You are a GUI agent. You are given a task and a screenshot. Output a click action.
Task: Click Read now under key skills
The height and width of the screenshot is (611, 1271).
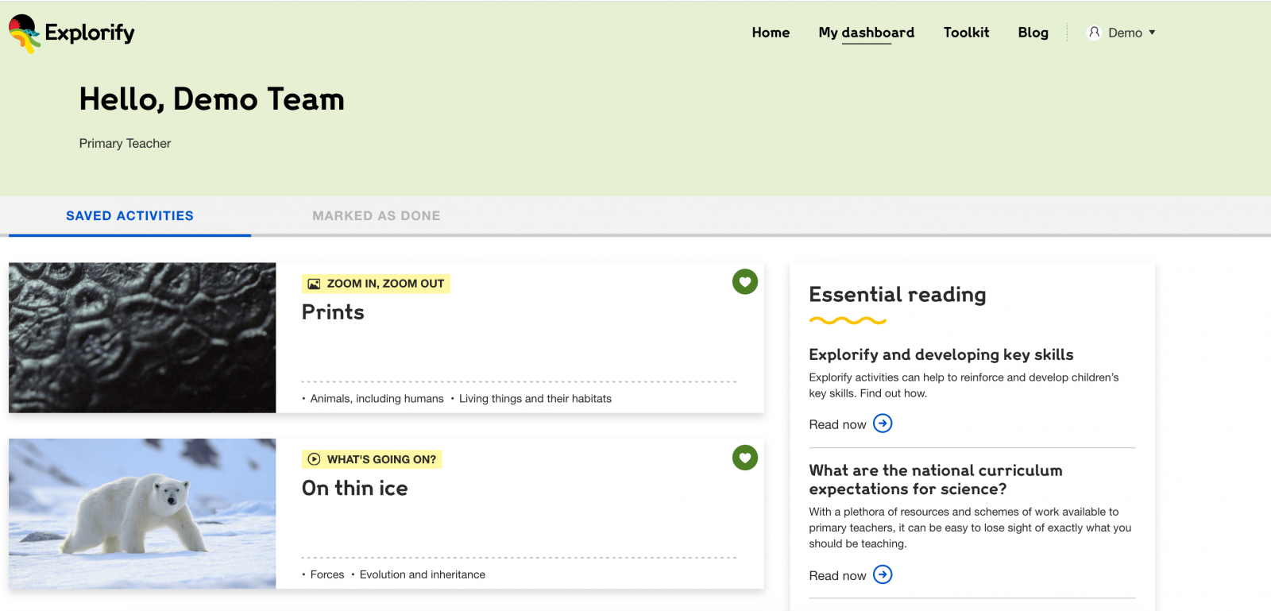837,424
